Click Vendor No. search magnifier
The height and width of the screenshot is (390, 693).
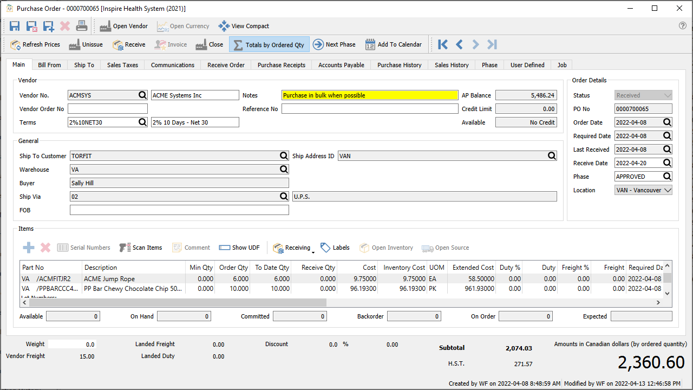(x=142, y=95)
